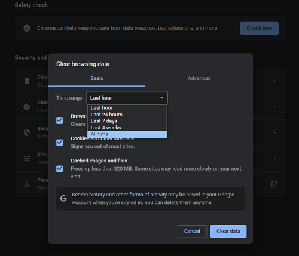Choose All time in time range list
299x256 pixels.
[127, 134]
